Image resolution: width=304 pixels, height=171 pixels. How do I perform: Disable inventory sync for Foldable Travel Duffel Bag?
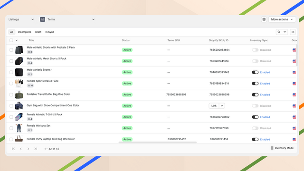(255, 95)
